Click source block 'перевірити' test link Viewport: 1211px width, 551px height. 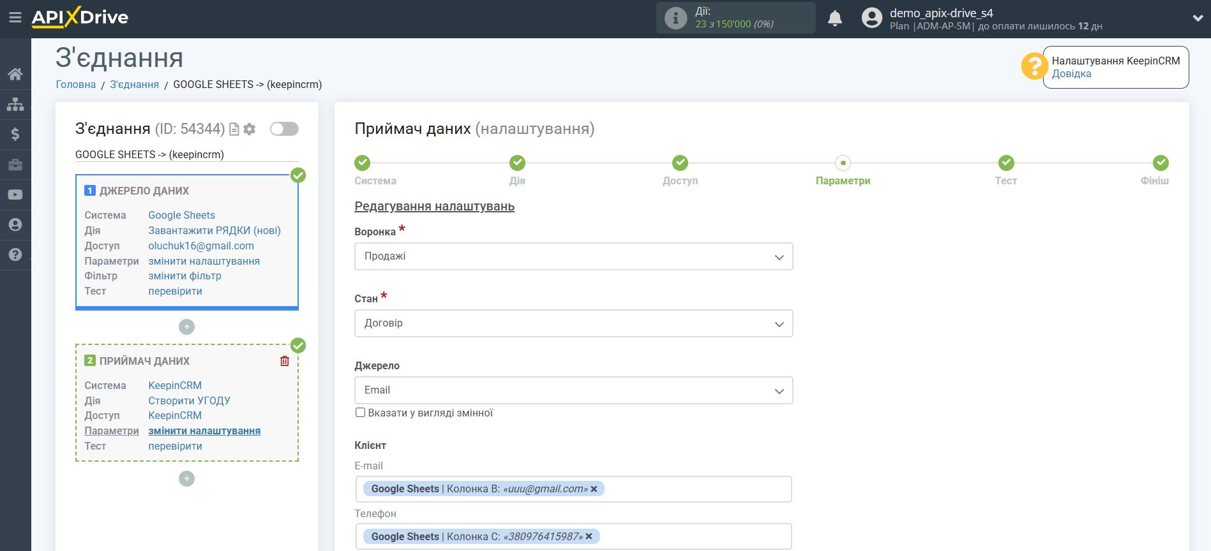[175, 291]
